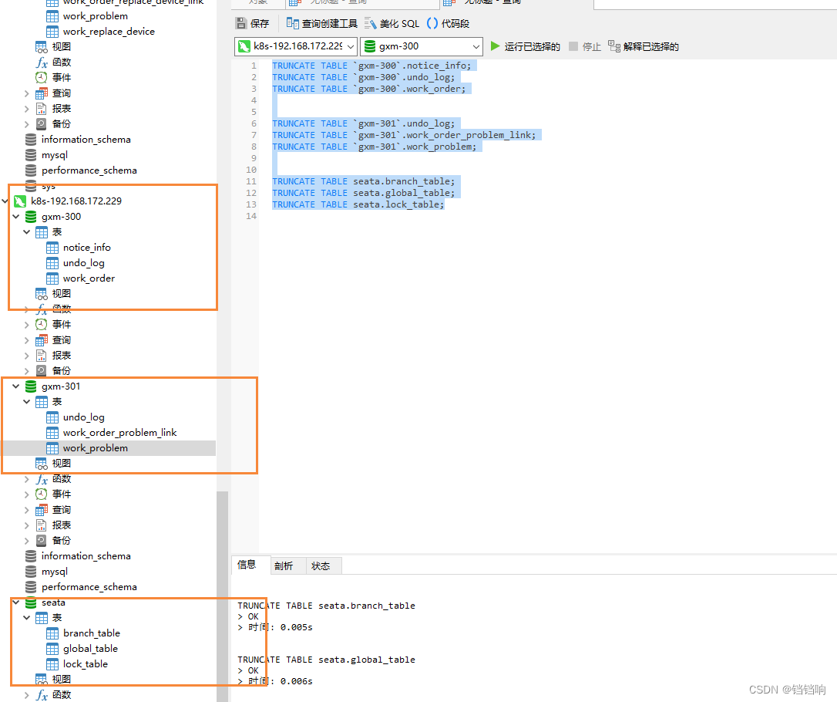The image size is (837, 702).
Task: Open the k8s-192.168.172.229 connection dropdown
Action: click(x=296, y=46)
